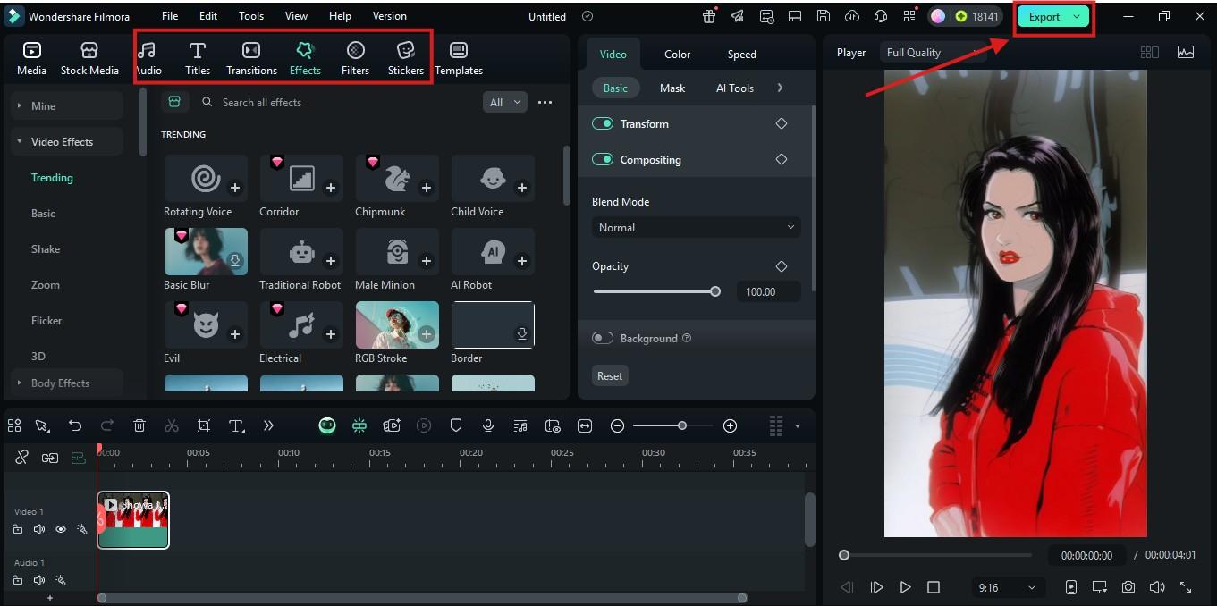Add a keyframe for Transform
Viewport: 1217px width, 606px height.
782,123
